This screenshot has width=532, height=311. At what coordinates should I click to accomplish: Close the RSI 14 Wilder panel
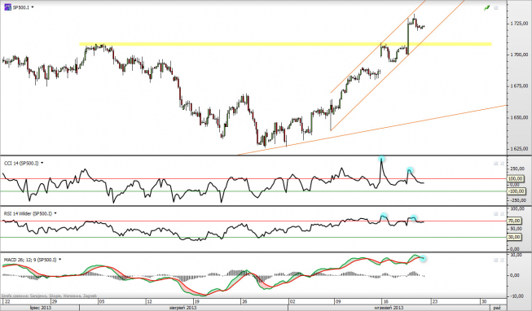(503, 214)
